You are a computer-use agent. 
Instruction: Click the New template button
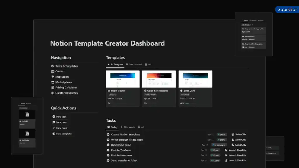(x=62, y=134)
